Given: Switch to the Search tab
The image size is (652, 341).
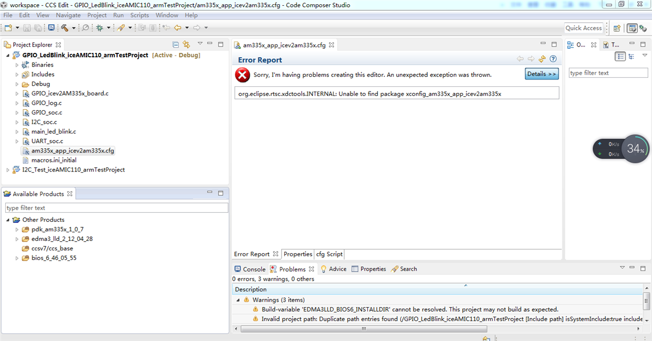Looking at the screenshot, I should (404, 269).
